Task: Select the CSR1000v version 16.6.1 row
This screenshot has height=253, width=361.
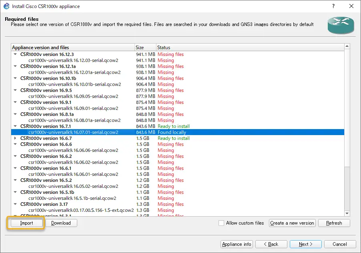Action: pos(178,168)
